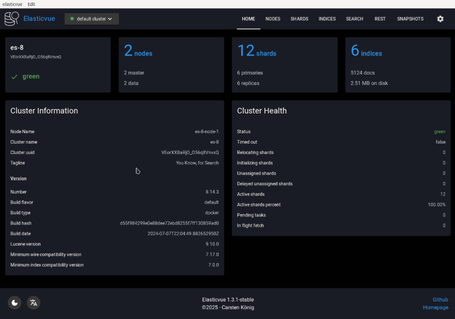Viewport: 455px width, 319px height.
Task: Click the es-8 cluster name heading
Action: point(17,48)
